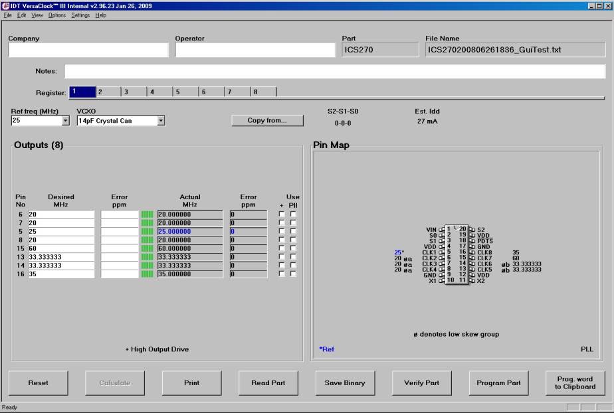Select Register tab 2
Viewport: 614px width, 413px height.
pos(108,92)
